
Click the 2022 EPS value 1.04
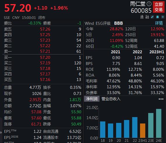pos(138,58)
